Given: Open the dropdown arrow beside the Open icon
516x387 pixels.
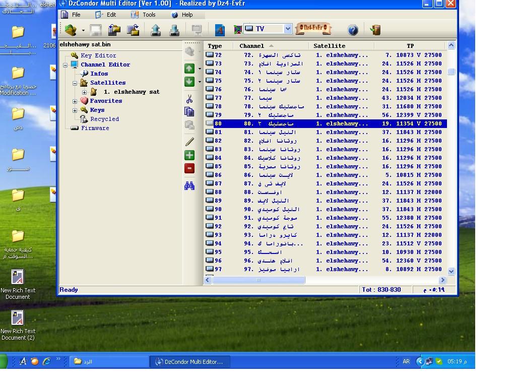Looking at the screenshot, I should tap(83, 30).
